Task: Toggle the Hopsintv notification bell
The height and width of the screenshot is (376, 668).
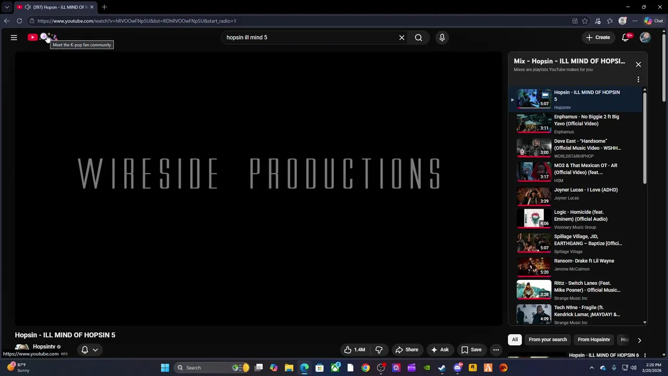Action: (x=85, y=350)
